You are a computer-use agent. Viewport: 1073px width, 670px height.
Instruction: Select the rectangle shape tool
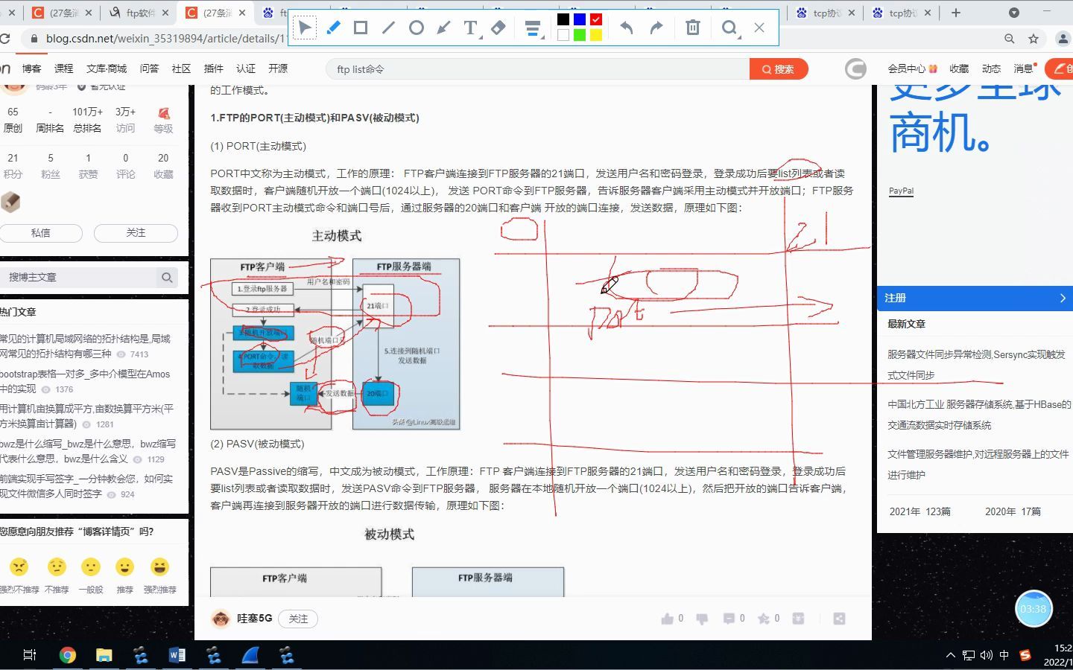[x=361, y=28]
